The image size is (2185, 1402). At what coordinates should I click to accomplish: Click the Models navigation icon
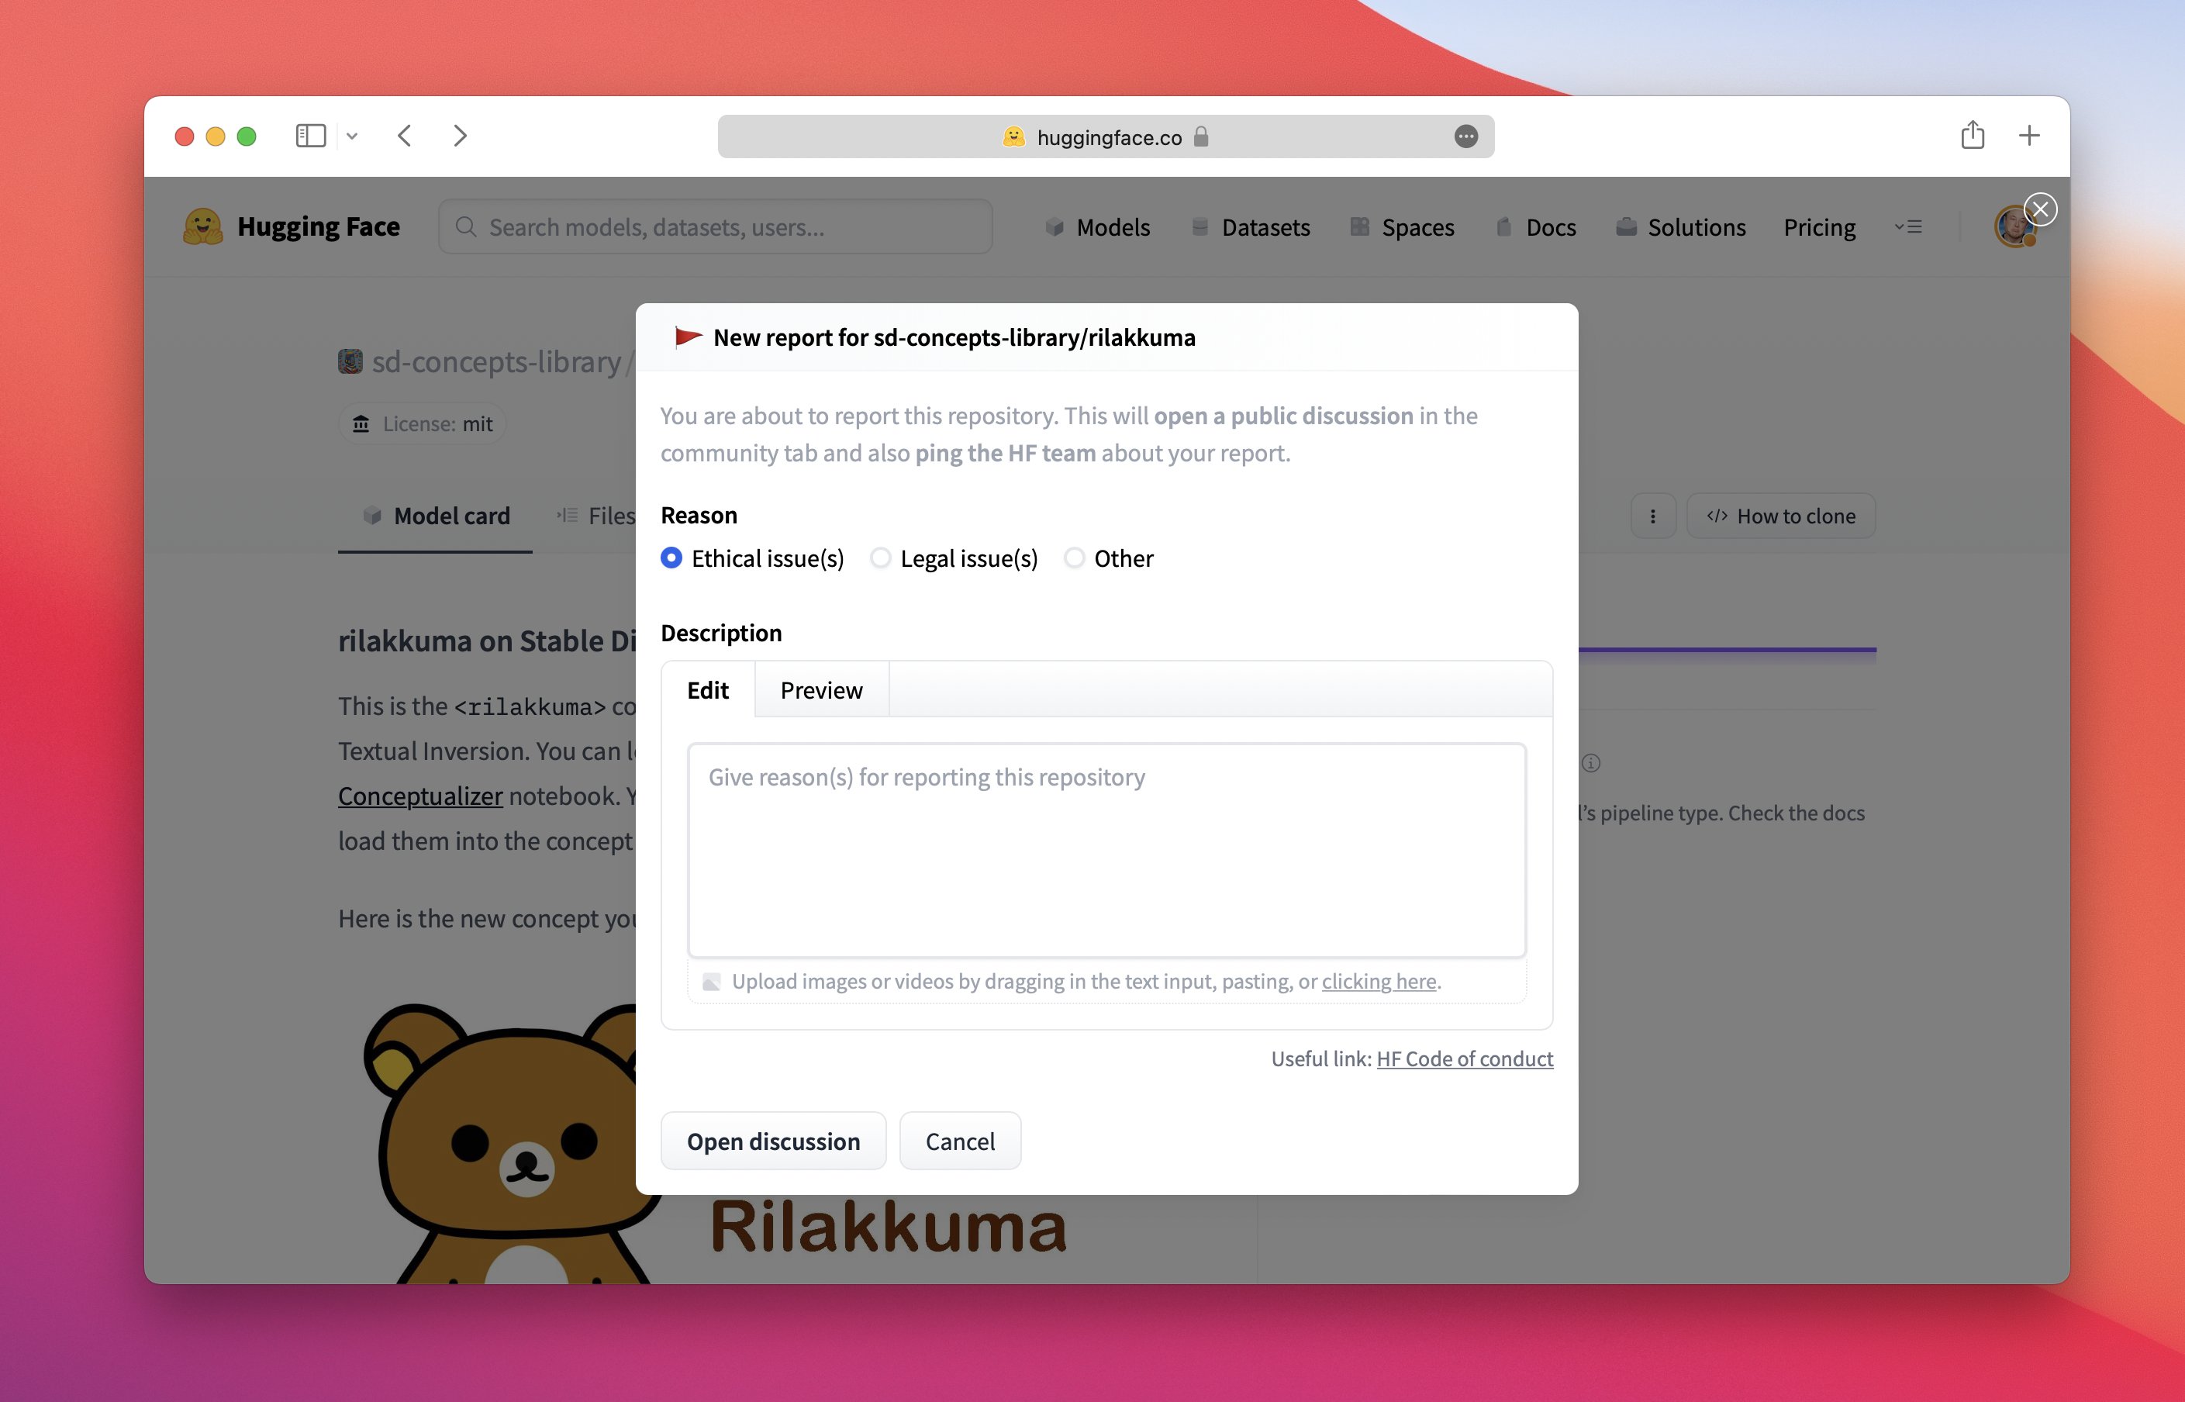tap(1051, 225)
